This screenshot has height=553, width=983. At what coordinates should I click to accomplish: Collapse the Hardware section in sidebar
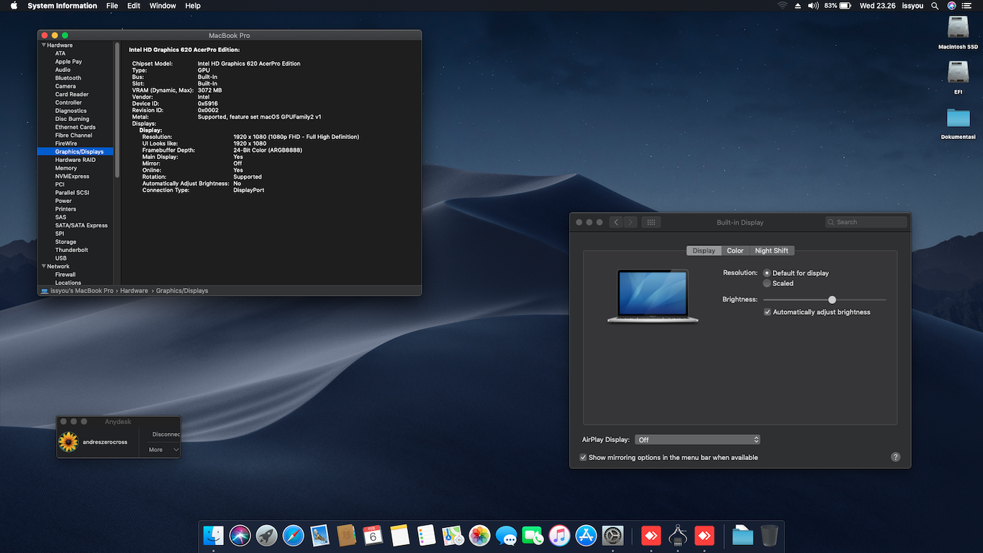[x=44, y=45]
